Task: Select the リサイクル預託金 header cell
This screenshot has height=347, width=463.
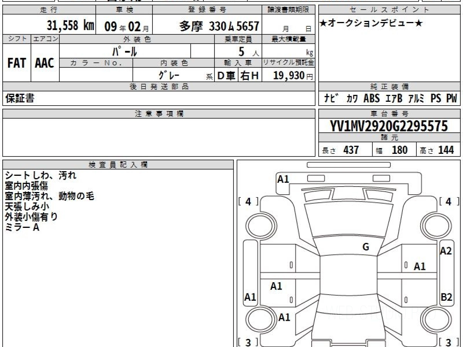Action: 288,63
